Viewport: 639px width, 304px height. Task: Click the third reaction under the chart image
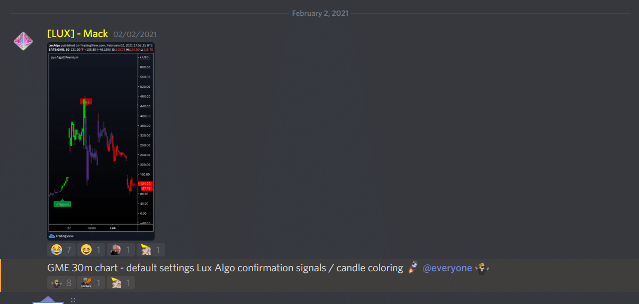click(x=121, y=250)
